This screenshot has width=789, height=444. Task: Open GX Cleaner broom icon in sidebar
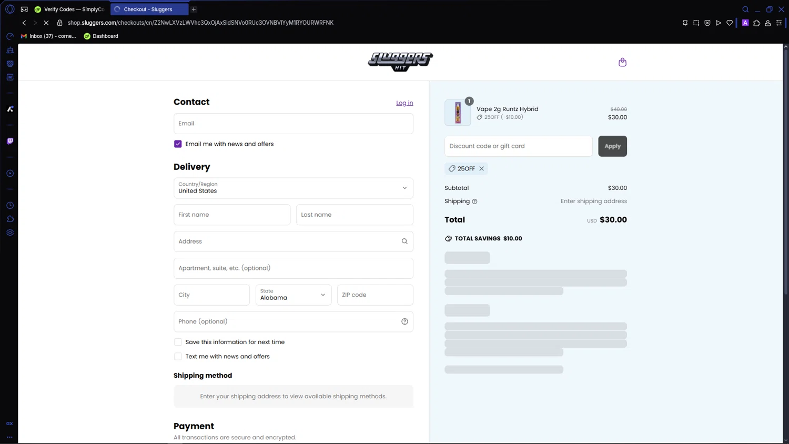(10, 50)
